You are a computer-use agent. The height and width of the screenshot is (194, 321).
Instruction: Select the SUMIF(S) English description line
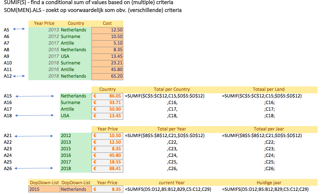pos(88,3)
